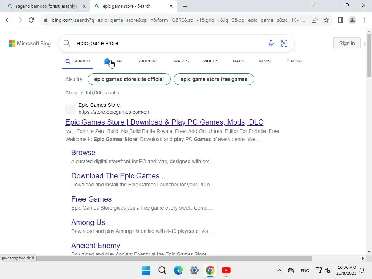The height and width of the screenshot is (279, 372).
Task: Open notifications bell icon
Action: click(362, 270)
